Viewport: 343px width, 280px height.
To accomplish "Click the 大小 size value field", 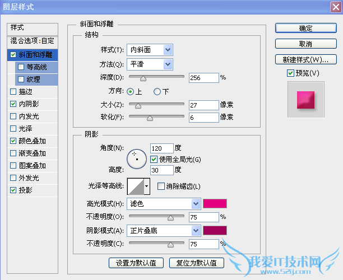I will 204,105.
